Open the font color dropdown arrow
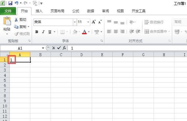Screen dimensions: 187x121 tap(89, 32)
